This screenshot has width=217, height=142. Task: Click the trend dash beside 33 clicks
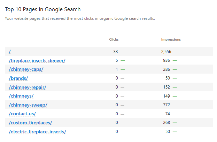123,52
